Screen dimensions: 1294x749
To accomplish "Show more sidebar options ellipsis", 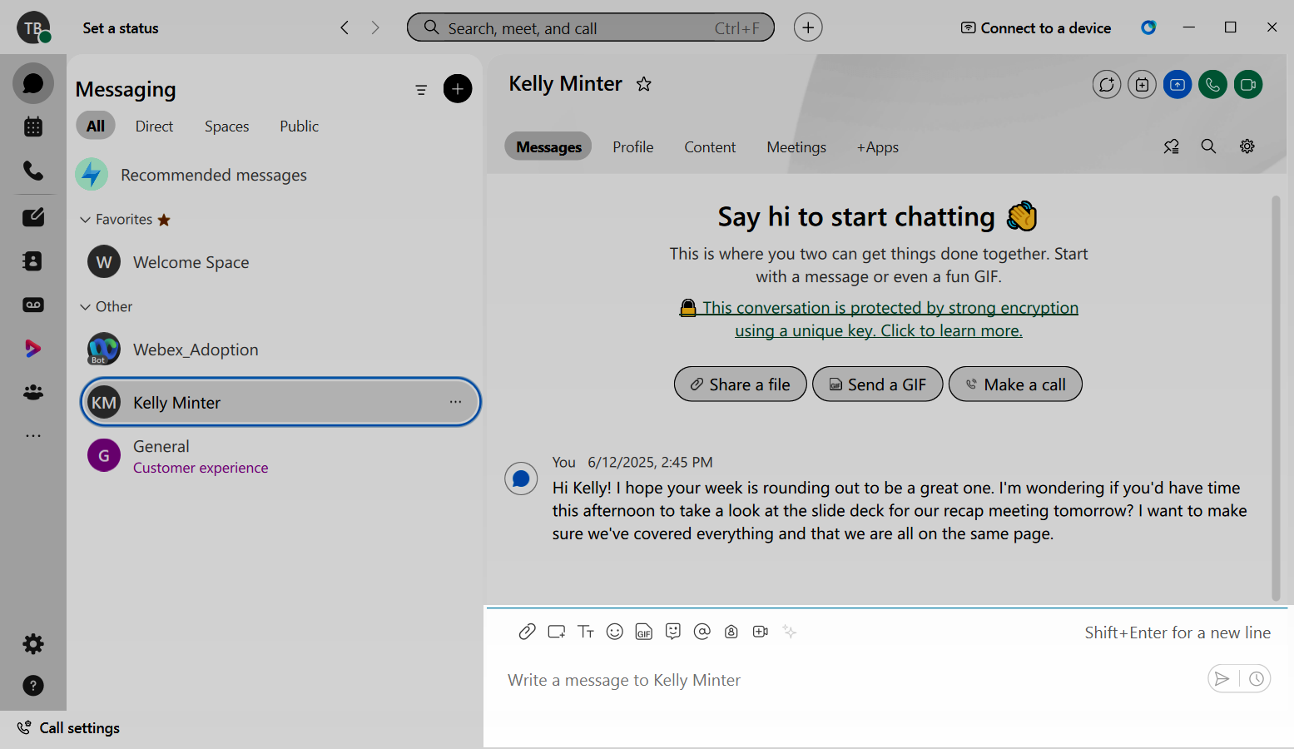I will [x=33, y=436].
